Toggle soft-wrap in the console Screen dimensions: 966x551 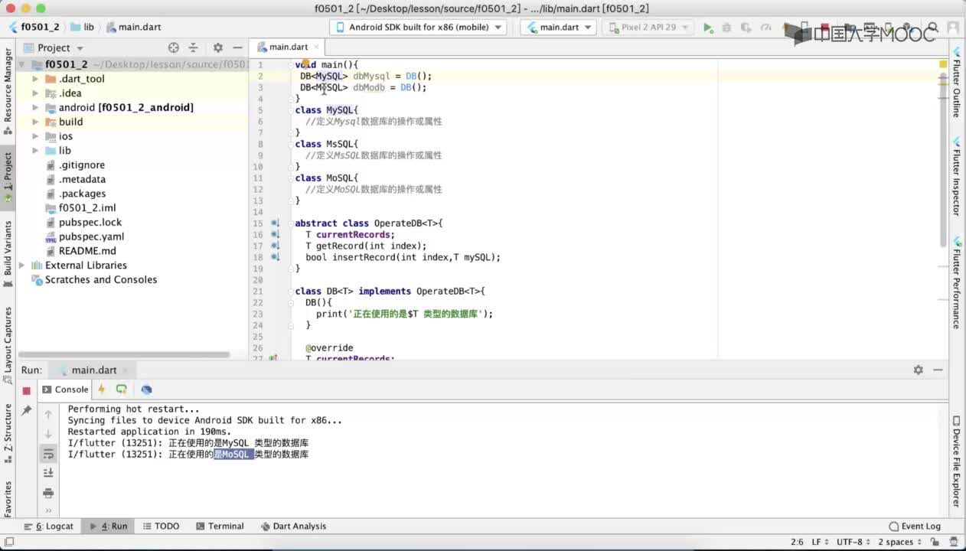pyautogui.click(x=48, y=454)
